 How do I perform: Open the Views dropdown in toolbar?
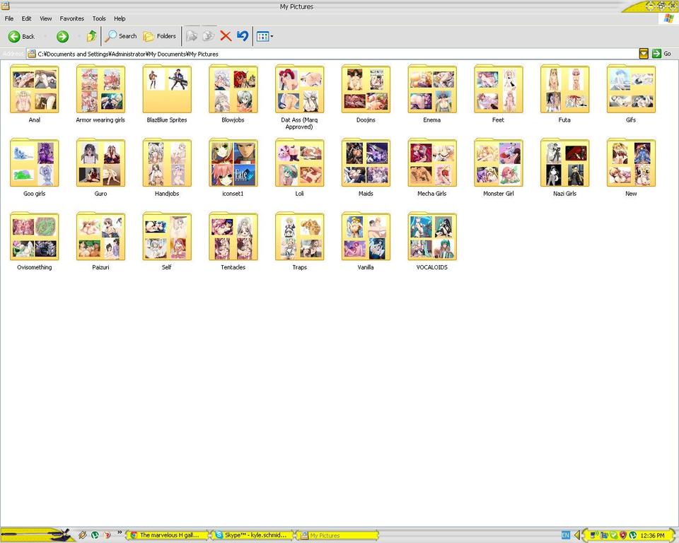click(265, 36)
